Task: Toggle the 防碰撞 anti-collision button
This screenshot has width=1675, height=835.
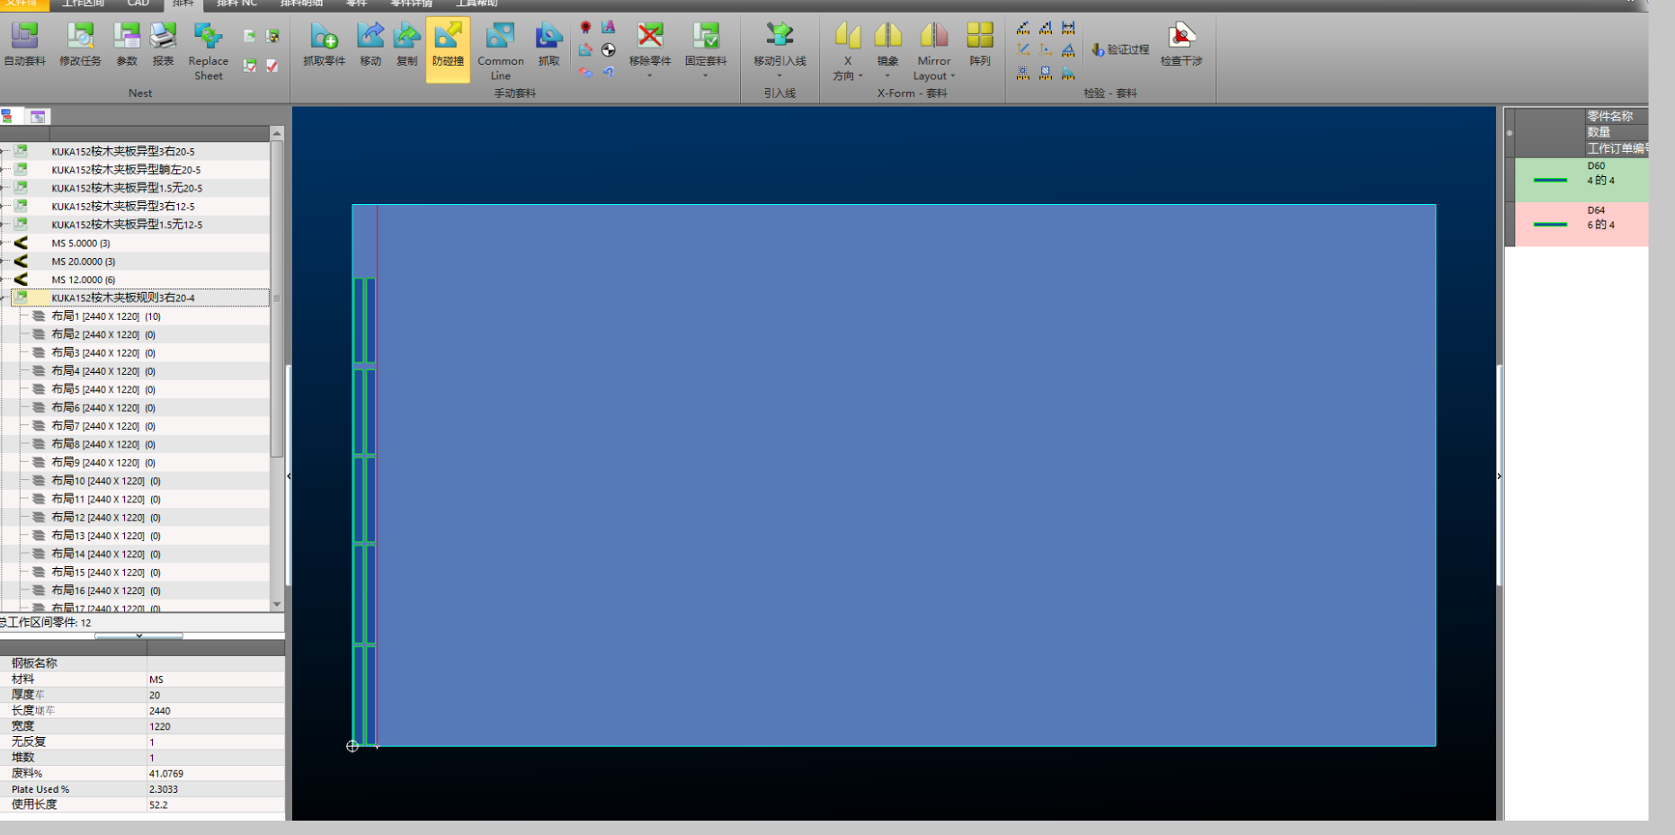Action: tap(448, 49)
